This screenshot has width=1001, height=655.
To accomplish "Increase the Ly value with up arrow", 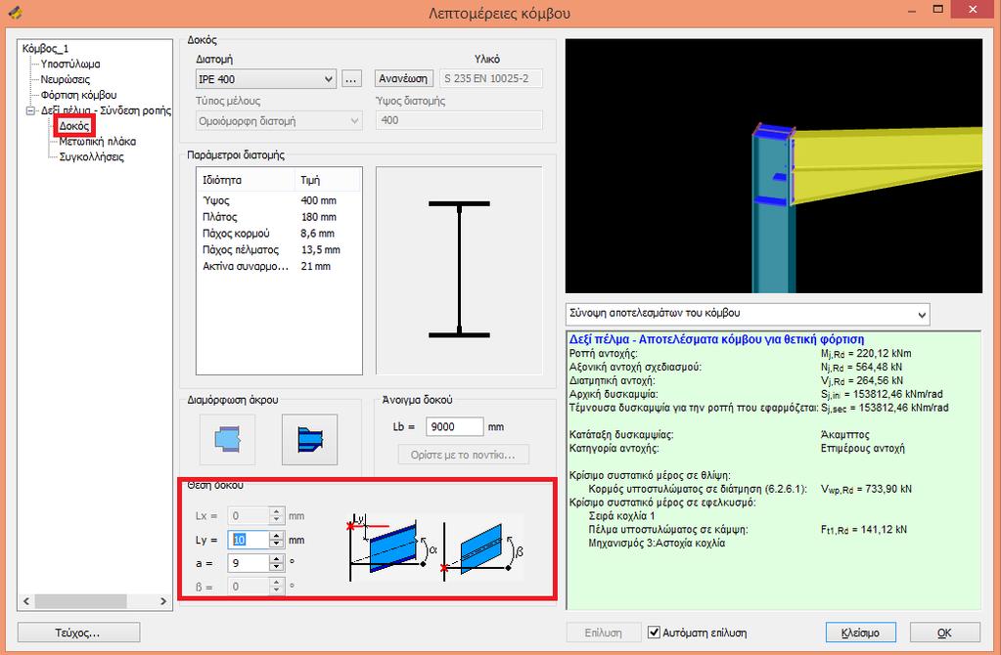I will pyautogui.click(x=276, y=536).
